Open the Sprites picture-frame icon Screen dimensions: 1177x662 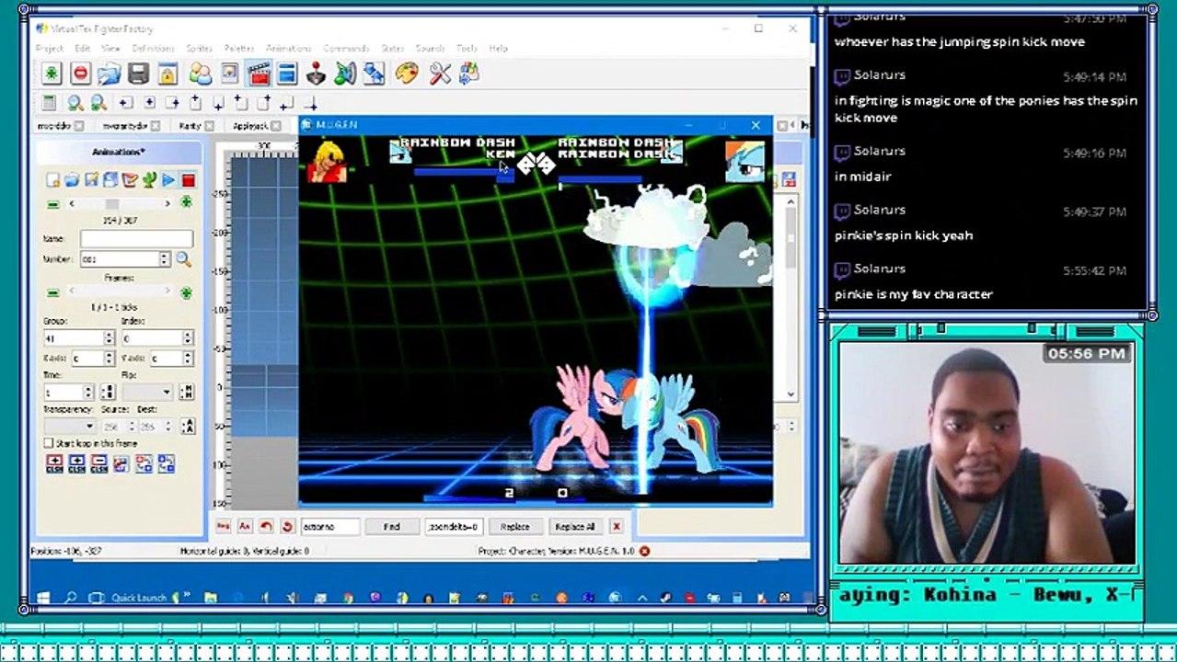pyautogui.click(x=229, y=74)
